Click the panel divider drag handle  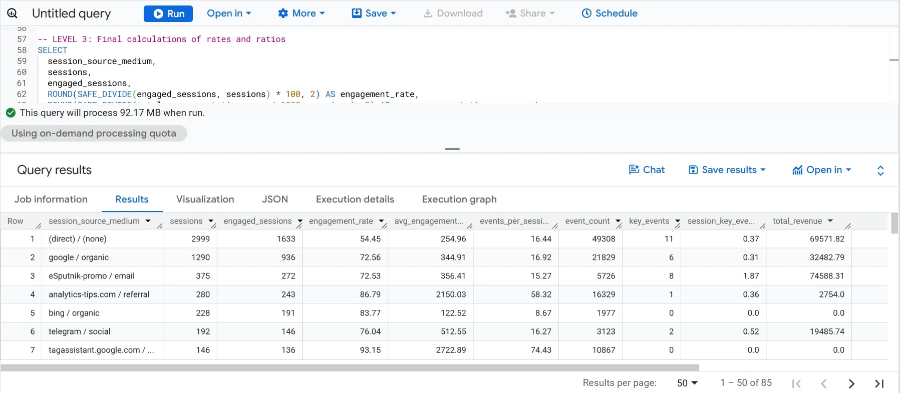click(x=452, y=149)
